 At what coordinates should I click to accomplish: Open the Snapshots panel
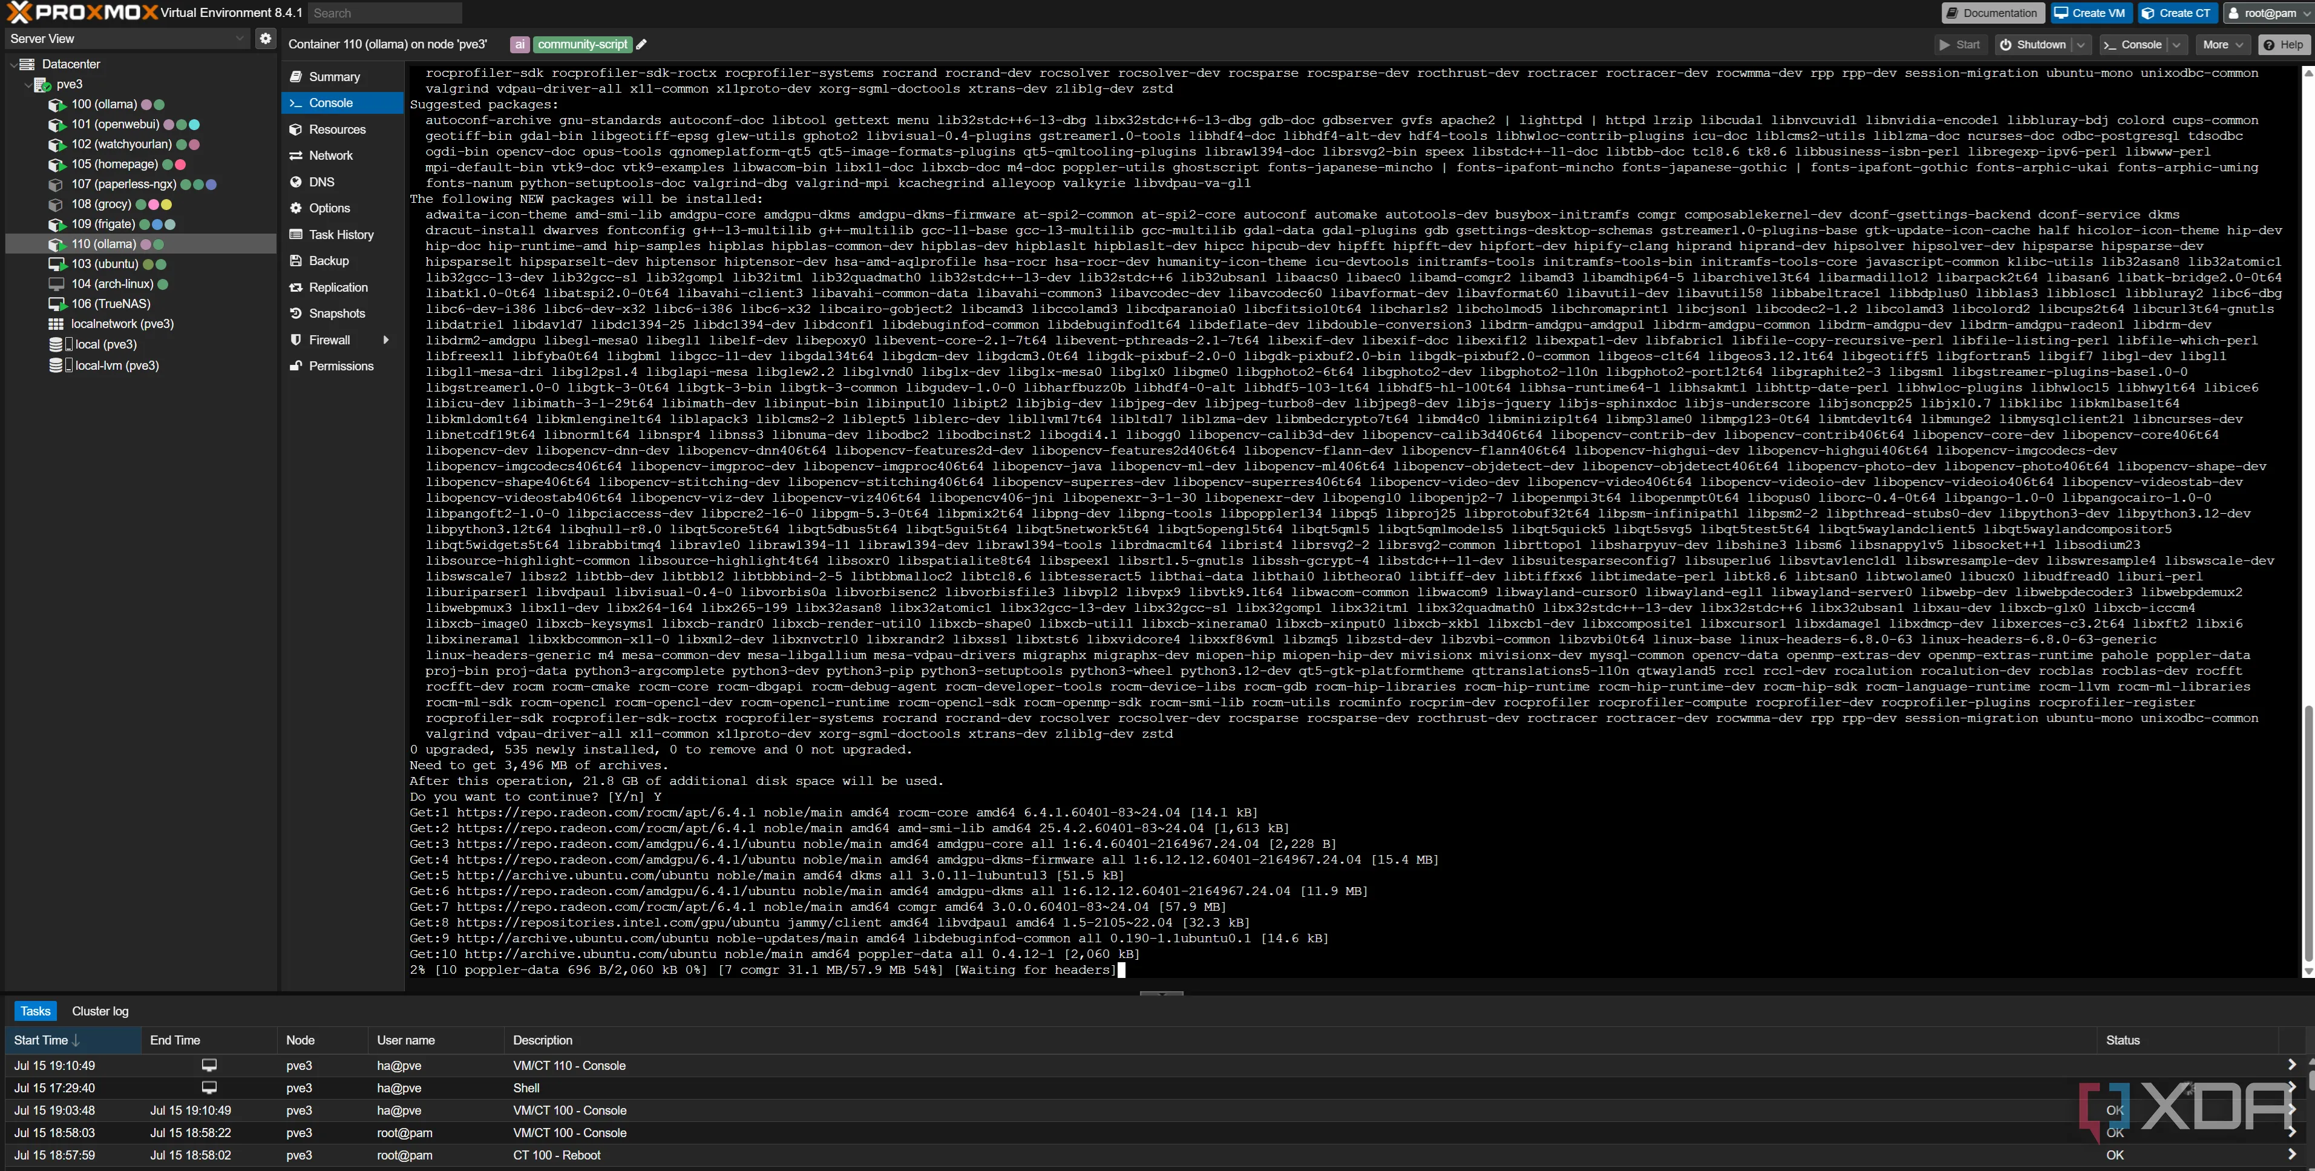(x=342, y=313)
